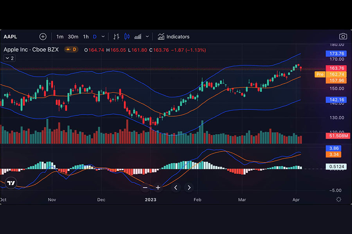352x234 pixels.
Task: Click the 142.16 lower band label
Action: point(336,100)
